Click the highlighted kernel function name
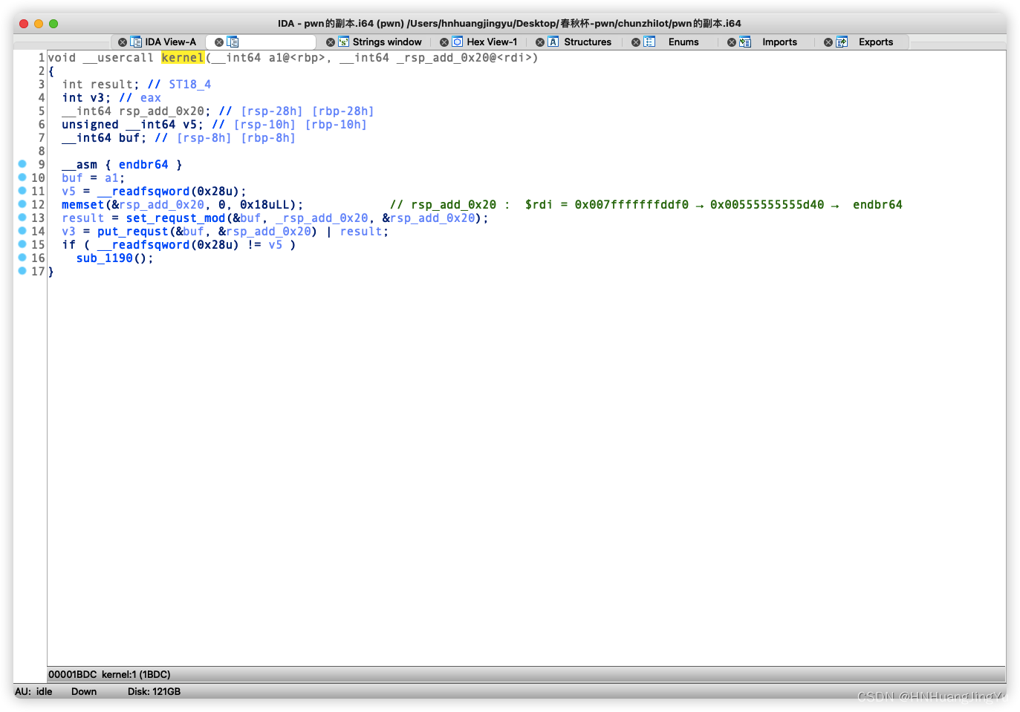The height and width of the screenshot is (712, 1020). click(182, 58)
